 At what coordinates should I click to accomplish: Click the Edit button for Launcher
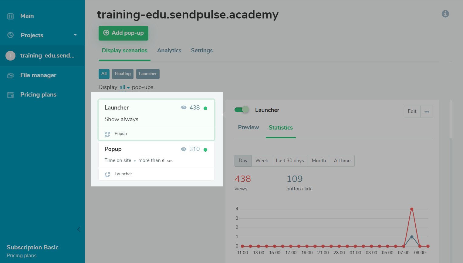click(x=412, y=111)
